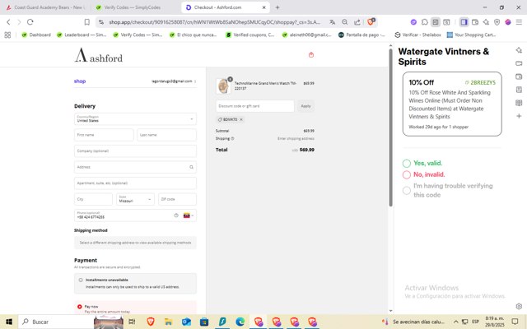Open 'Your Shopping Cart' bookmark

point(472,35)
